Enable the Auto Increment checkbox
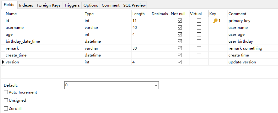Viewport: 278px width, 113px height. pyautogui.click(x=6, y=92)
